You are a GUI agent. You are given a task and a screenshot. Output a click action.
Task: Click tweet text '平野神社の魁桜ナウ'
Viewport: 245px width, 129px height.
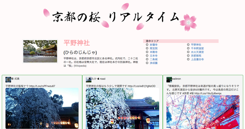click(x=17, y=86)
